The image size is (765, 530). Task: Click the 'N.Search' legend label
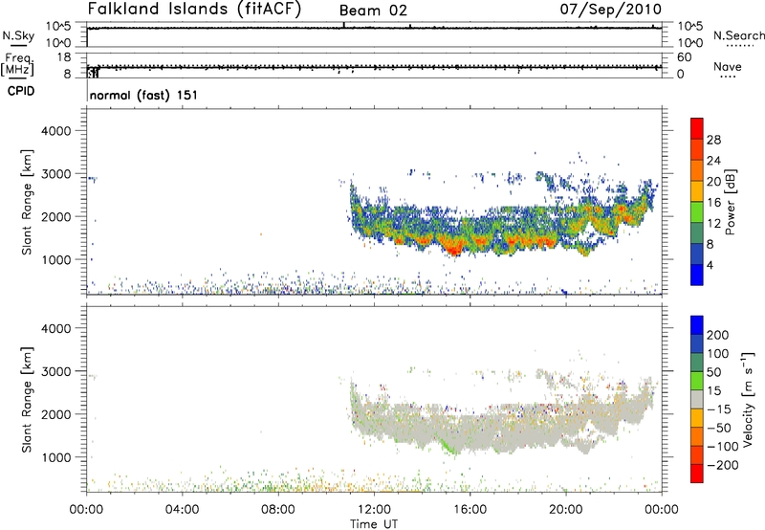point(738,35)
